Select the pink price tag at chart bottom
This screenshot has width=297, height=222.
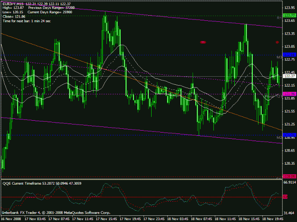coord(289,177)
